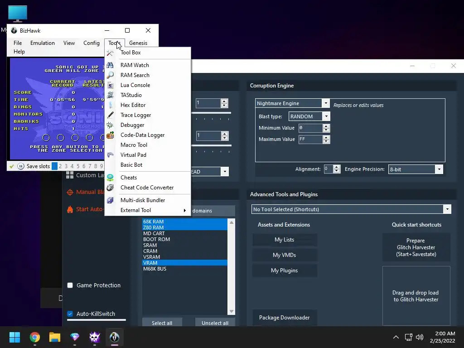The height and width of the screenshot is (348, 464).
Task: Open the No Tool Selected dropdown
Action: 447,209
